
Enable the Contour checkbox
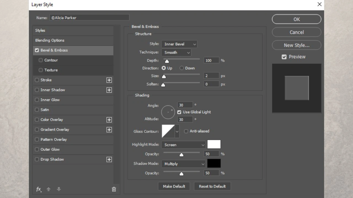tap(41, 60)
